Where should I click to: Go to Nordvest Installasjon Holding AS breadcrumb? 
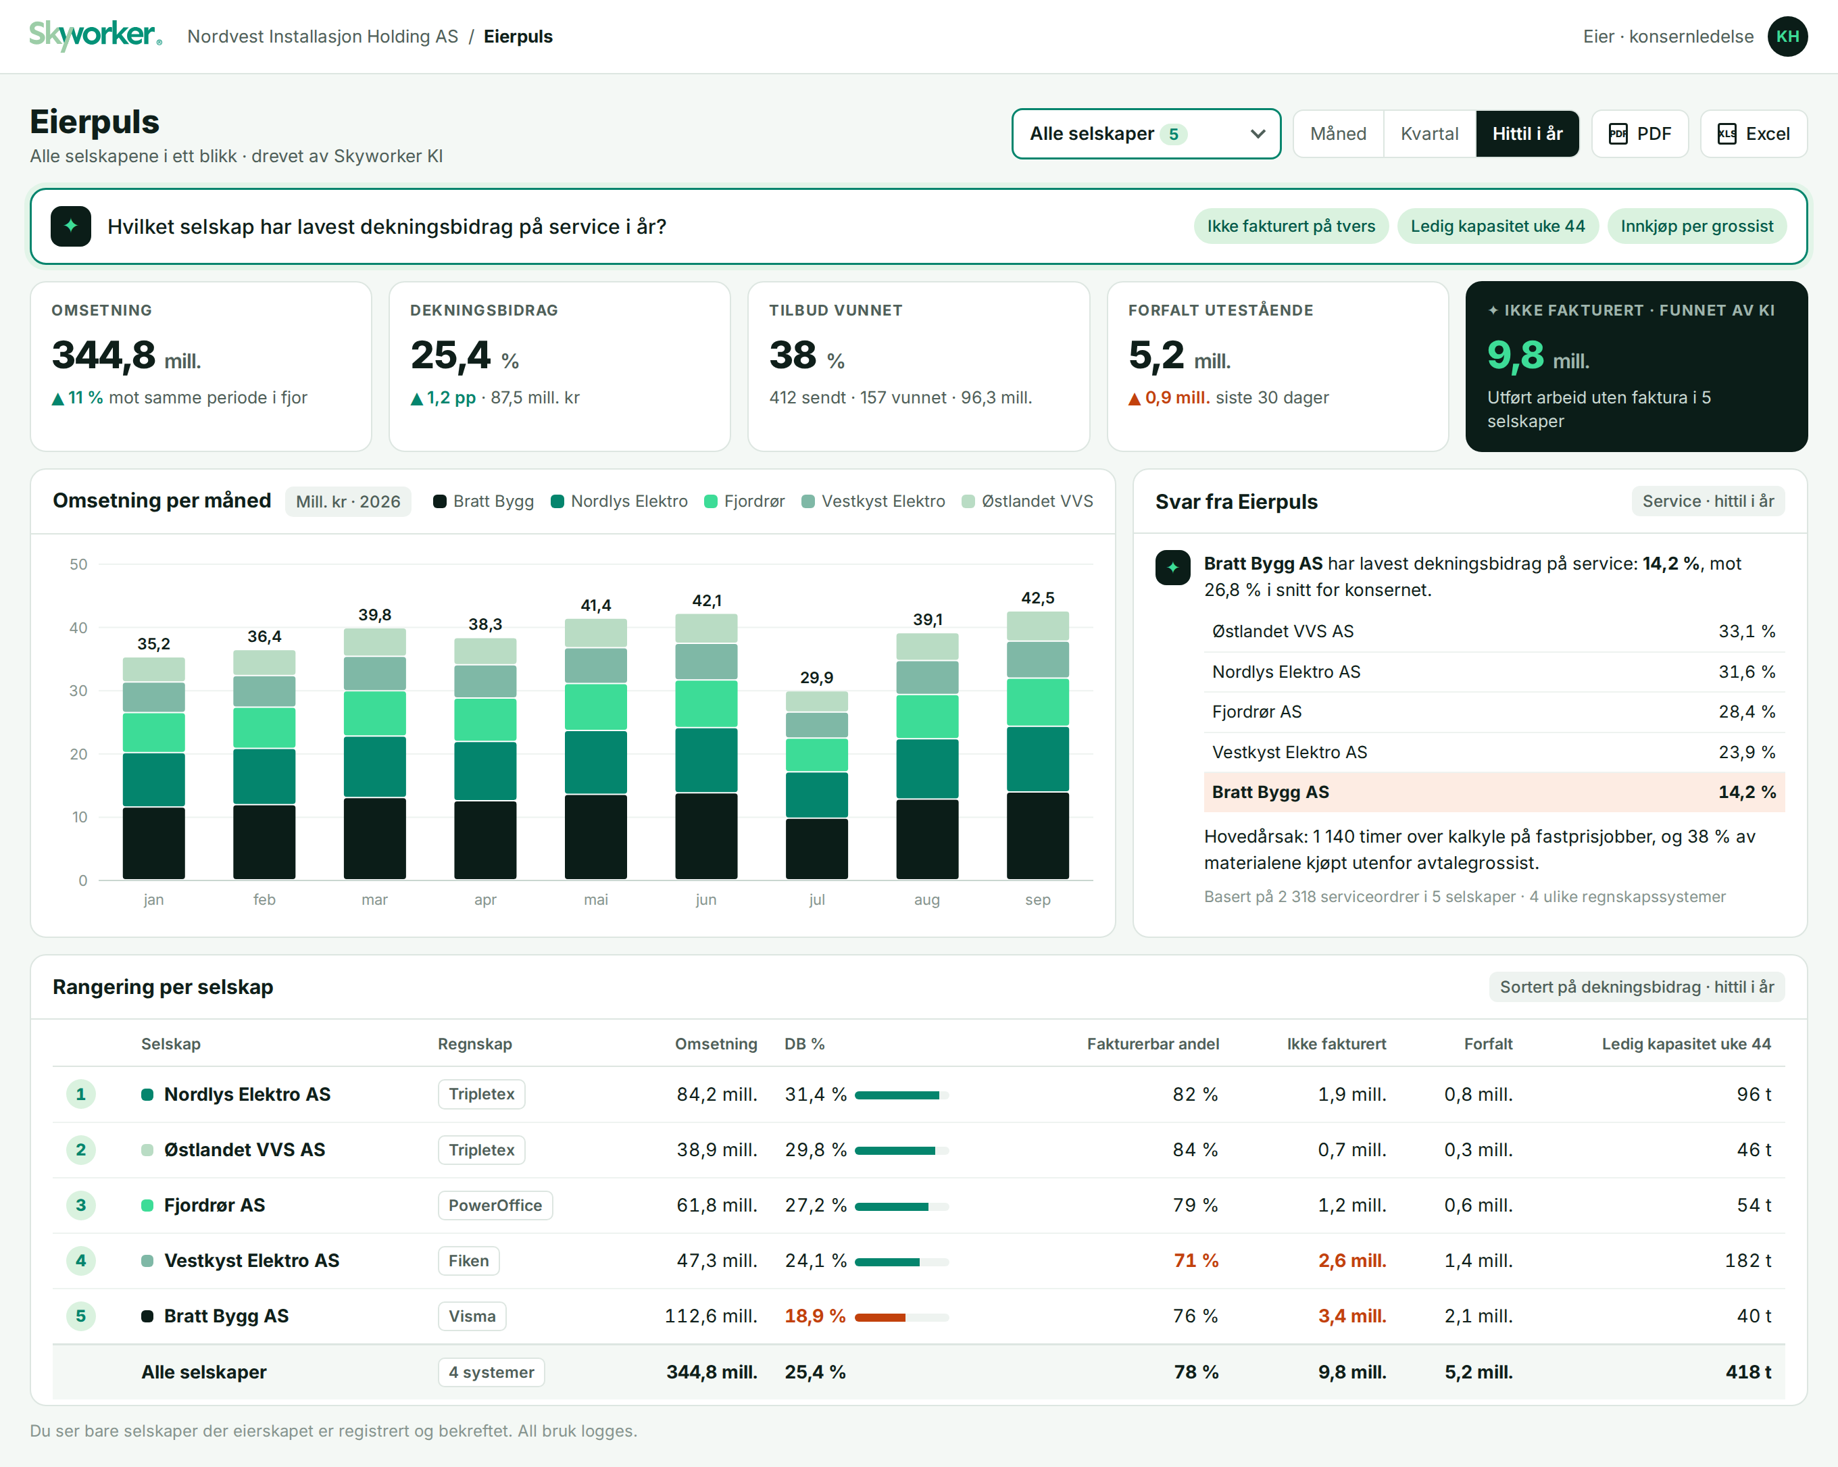[x=322, y=36]
